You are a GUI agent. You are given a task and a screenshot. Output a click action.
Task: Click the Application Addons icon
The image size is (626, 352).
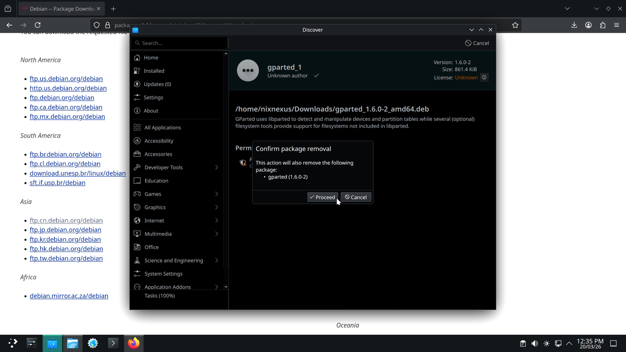[137, 287]
